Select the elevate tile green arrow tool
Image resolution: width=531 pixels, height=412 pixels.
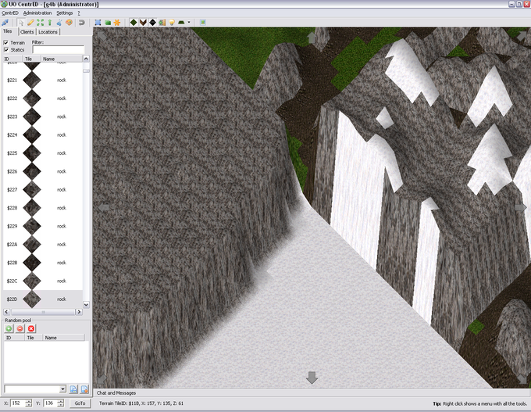[x=51, y=23]
